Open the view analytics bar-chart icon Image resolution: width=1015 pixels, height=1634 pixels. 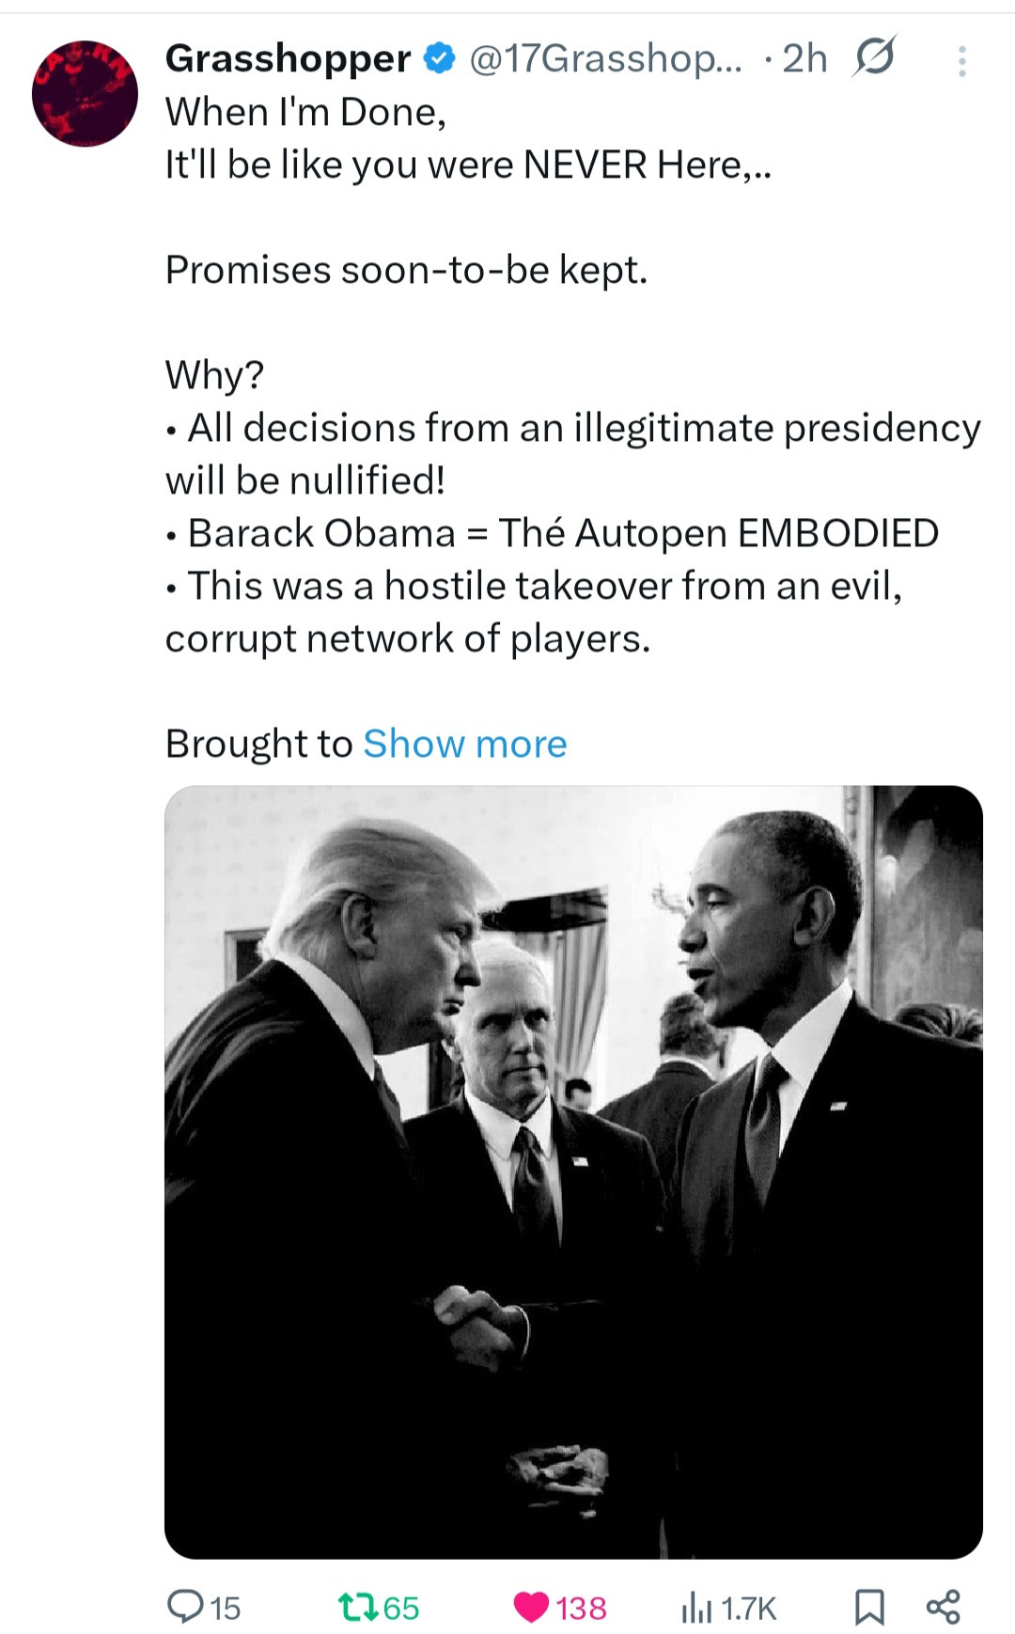click(x=695, y=1608)
